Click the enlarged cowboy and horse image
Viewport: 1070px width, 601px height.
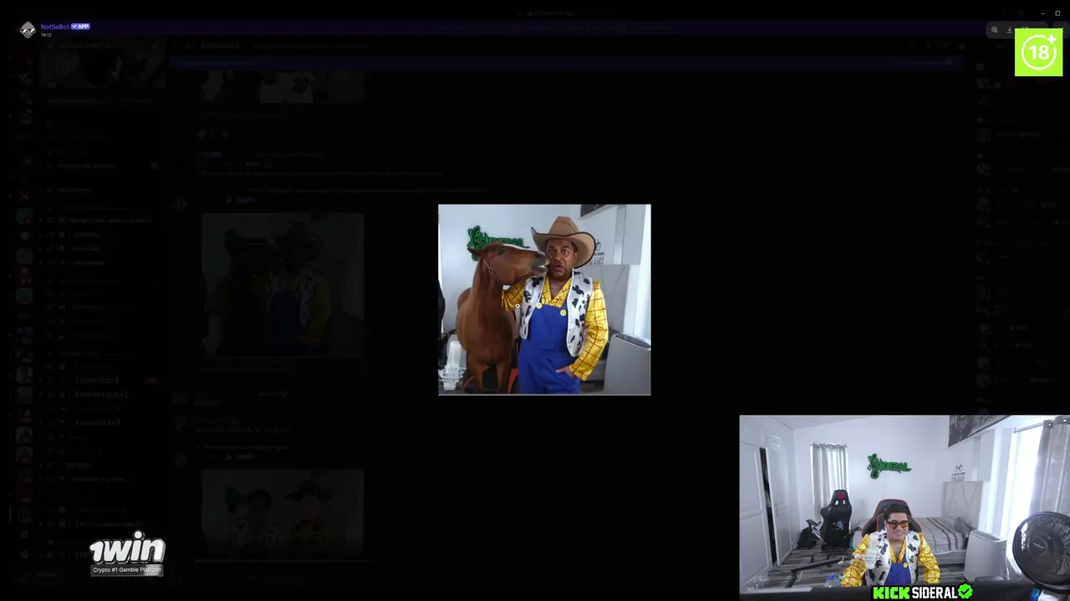(x=544, y=300)
